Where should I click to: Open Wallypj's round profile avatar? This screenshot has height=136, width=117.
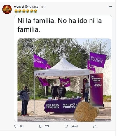tap(7, 9)
